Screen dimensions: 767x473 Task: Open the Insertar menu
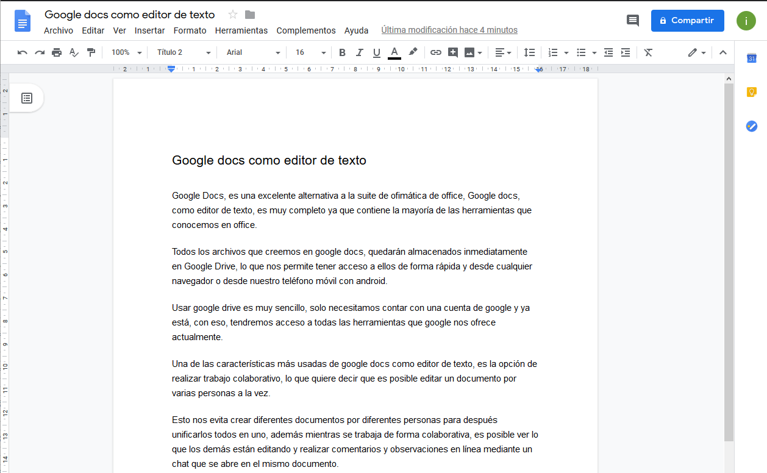[x=150, y=30]
